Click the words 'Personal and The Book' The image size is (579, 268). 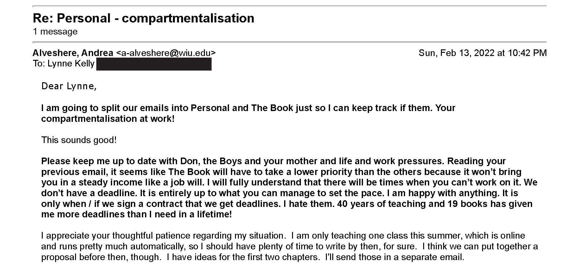pyautogui.click(x=242, y=108)
